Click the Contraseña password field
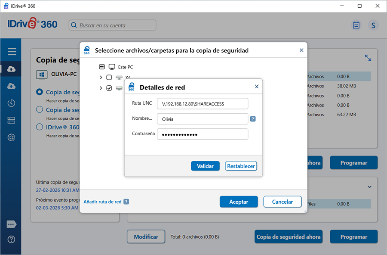Viewport: 387px width, 255px height. pos(203,134)
